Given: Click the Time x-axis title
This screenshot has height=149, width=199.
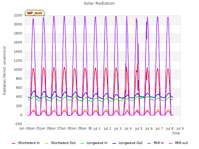Looking at the screenshot, I should click(x=176, y=133).
